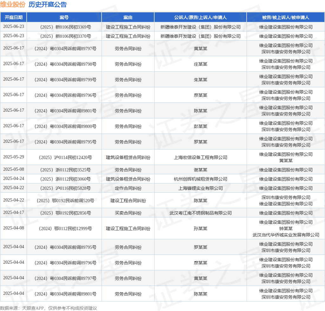Click defendant 武汉当代华侨城实业发展有限公司
The height and width of the screenshot is (311, 325).
click(x=286, y=235)
